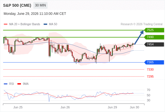
Task: Click the blue upward forecast arrow
Action: pyautogui.click(x=139, y=37)
